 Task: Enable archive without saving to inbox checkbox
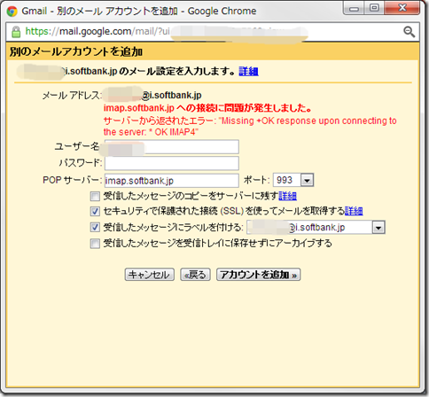(x=95, y=244)
